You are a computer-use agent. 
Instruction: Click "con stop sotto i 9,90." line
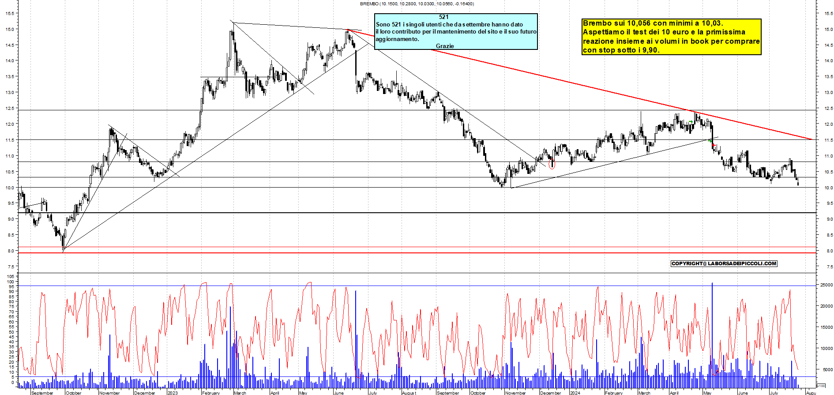coord(621,50)
